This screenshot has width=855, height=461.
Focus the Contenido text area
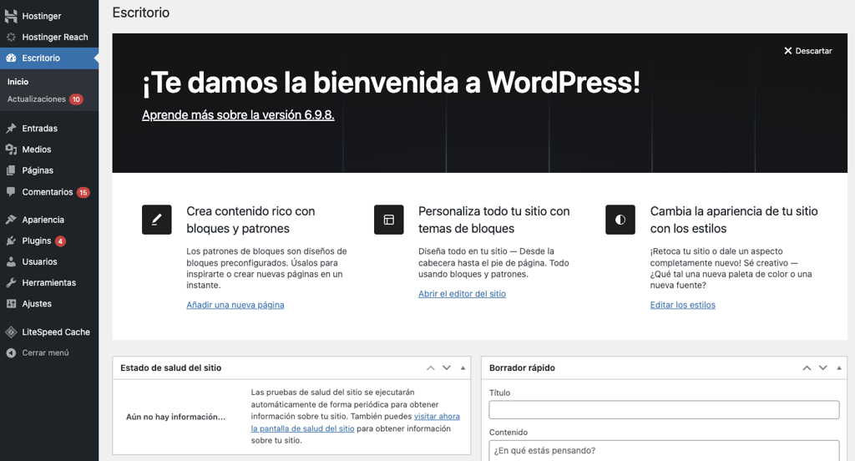tap(664, 451)
